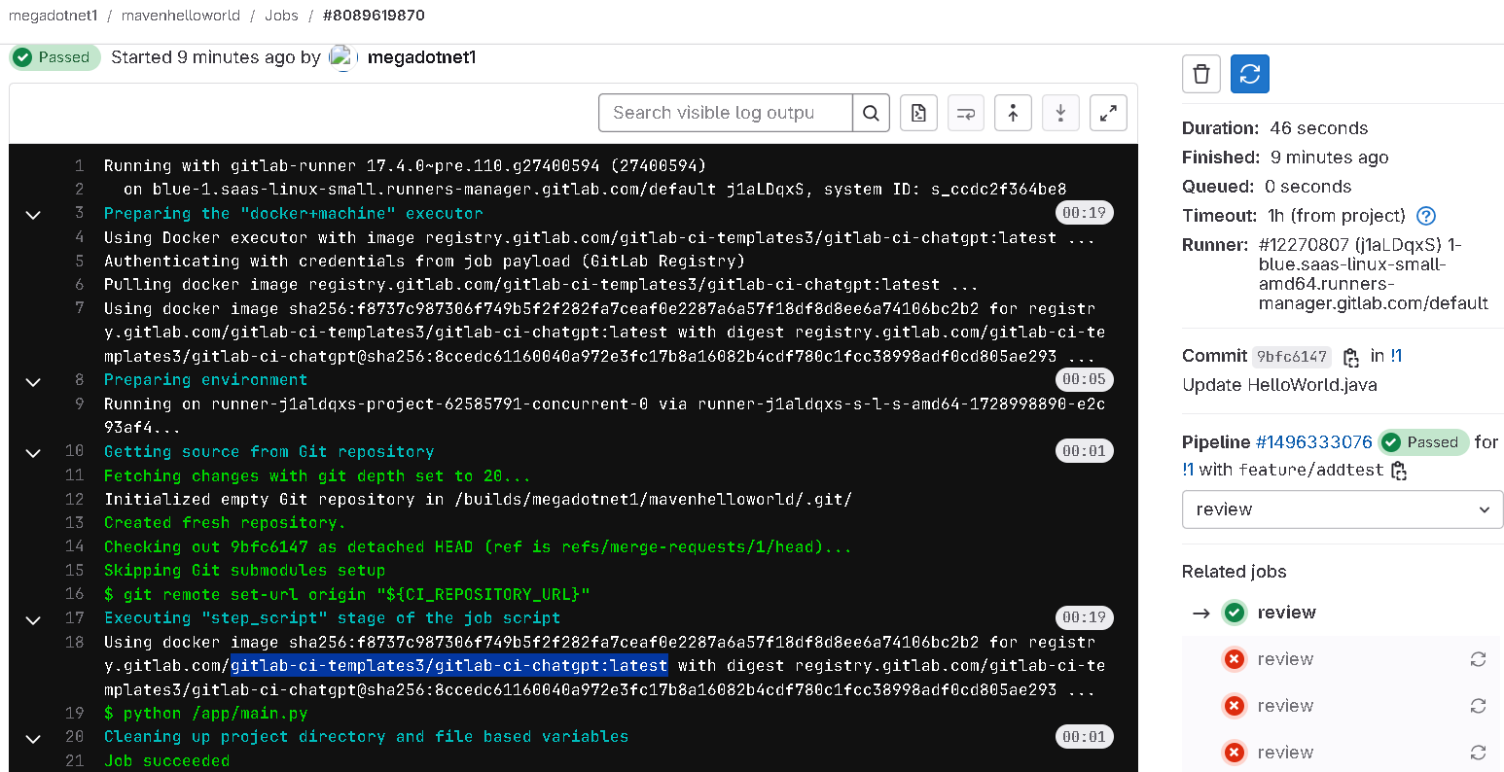Click the job number #8089619870 in breadcrumb

[374, 16]
